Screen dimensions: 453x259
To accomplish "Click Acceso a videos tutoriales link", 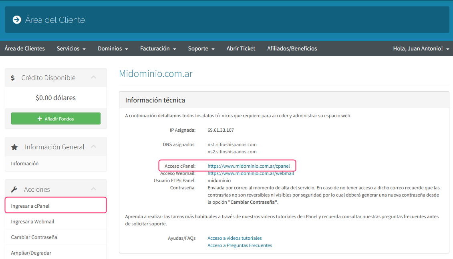I will pos(234,238).
